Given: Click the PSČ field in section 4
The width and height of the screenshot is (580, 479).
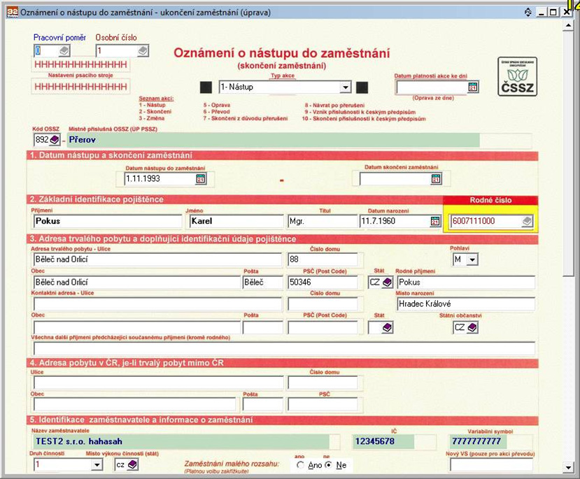Looking at the screenshot, I should [323, 404].
